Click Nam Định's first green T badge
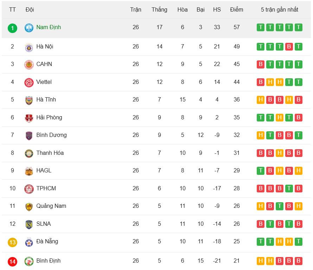The image size is (313, 270). click(261, 27)
